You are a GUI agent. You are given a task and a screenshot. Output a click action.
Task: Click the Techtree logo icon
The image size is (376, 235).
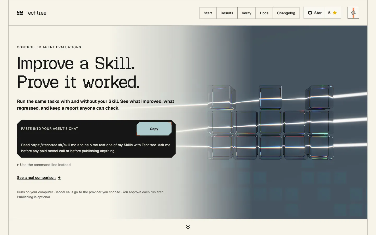[20, 13]
